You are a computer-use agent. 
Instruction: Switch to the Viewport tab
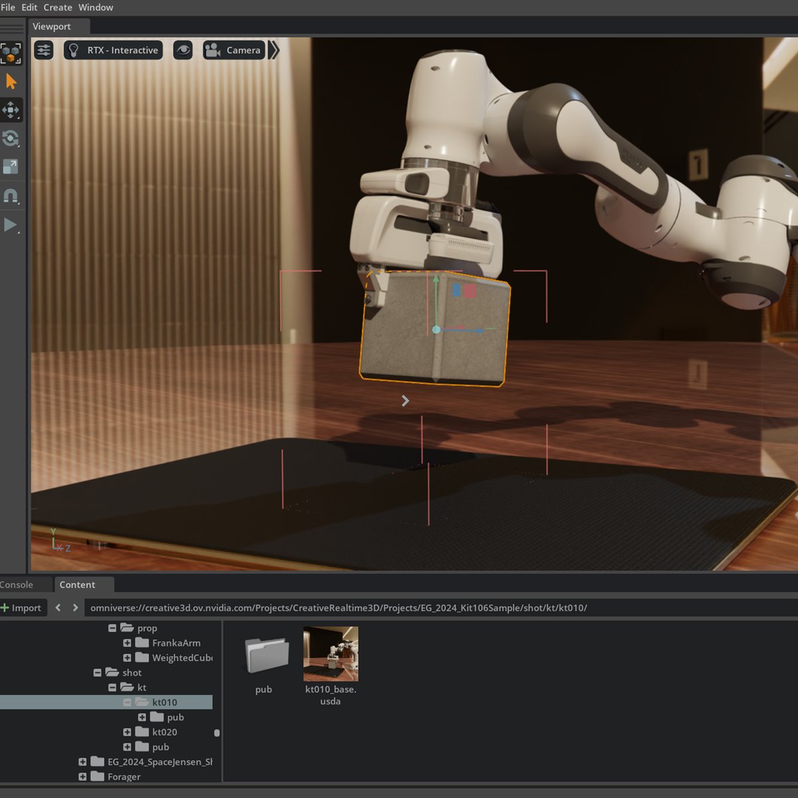pos(52,27)
